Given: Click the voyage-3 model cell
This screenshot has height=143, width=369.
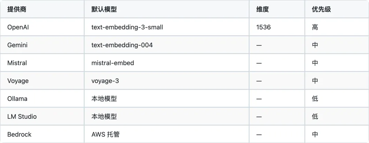Looking at the screenshot, I should tap(105, 81).
